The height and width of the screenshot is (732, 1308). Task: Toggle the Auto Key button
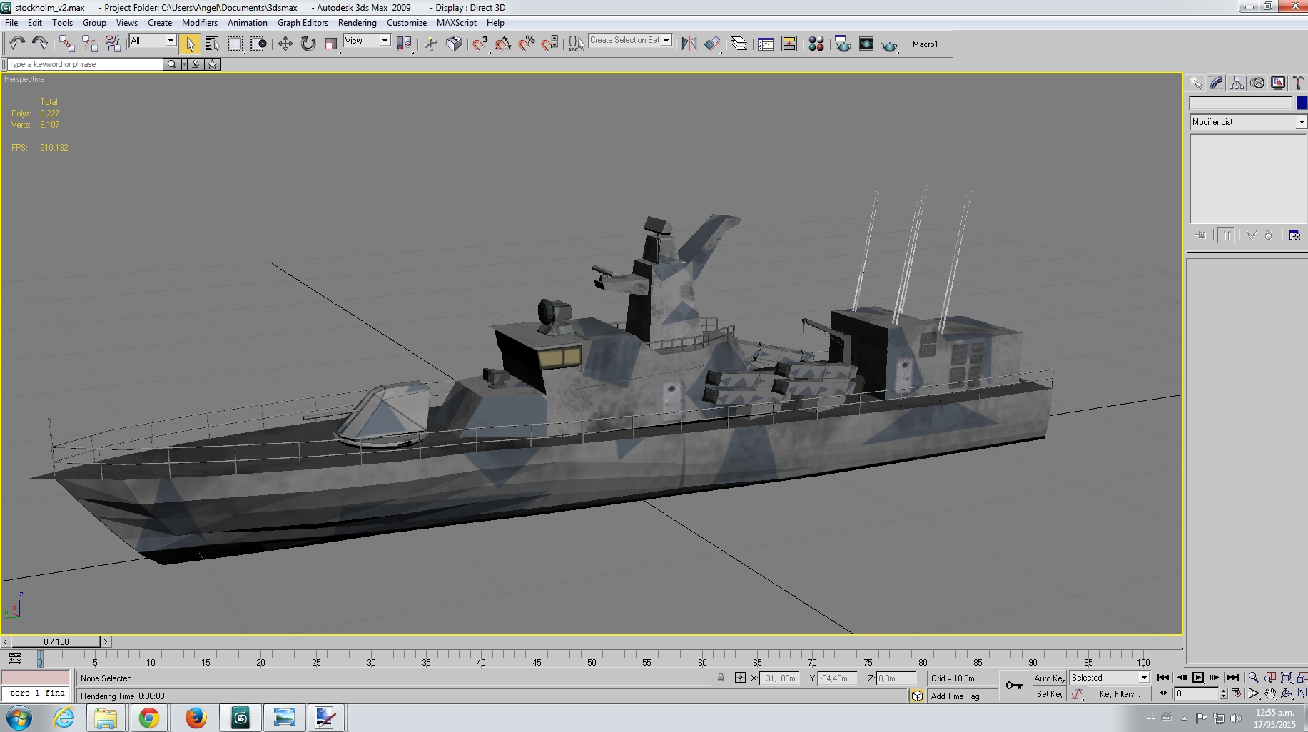tap(1050, 678)
